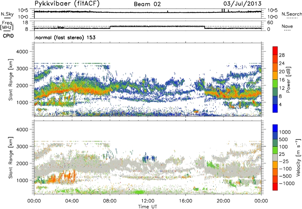Click the "28" value on the power color bar

click(x=282, y=55)
